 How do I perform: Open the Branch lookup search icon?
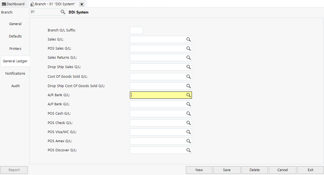(63, 12)
